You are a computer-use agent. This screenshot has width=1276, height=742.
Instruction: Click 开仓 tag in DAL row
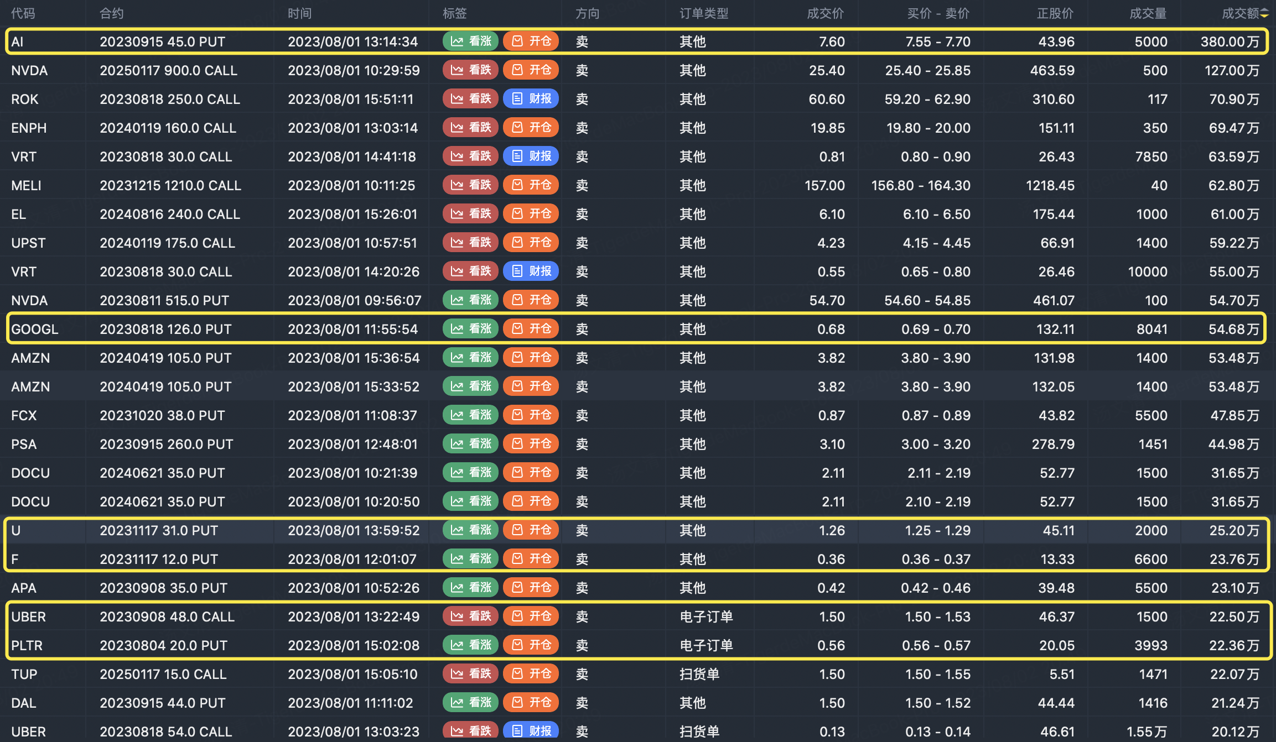(531, 703)
